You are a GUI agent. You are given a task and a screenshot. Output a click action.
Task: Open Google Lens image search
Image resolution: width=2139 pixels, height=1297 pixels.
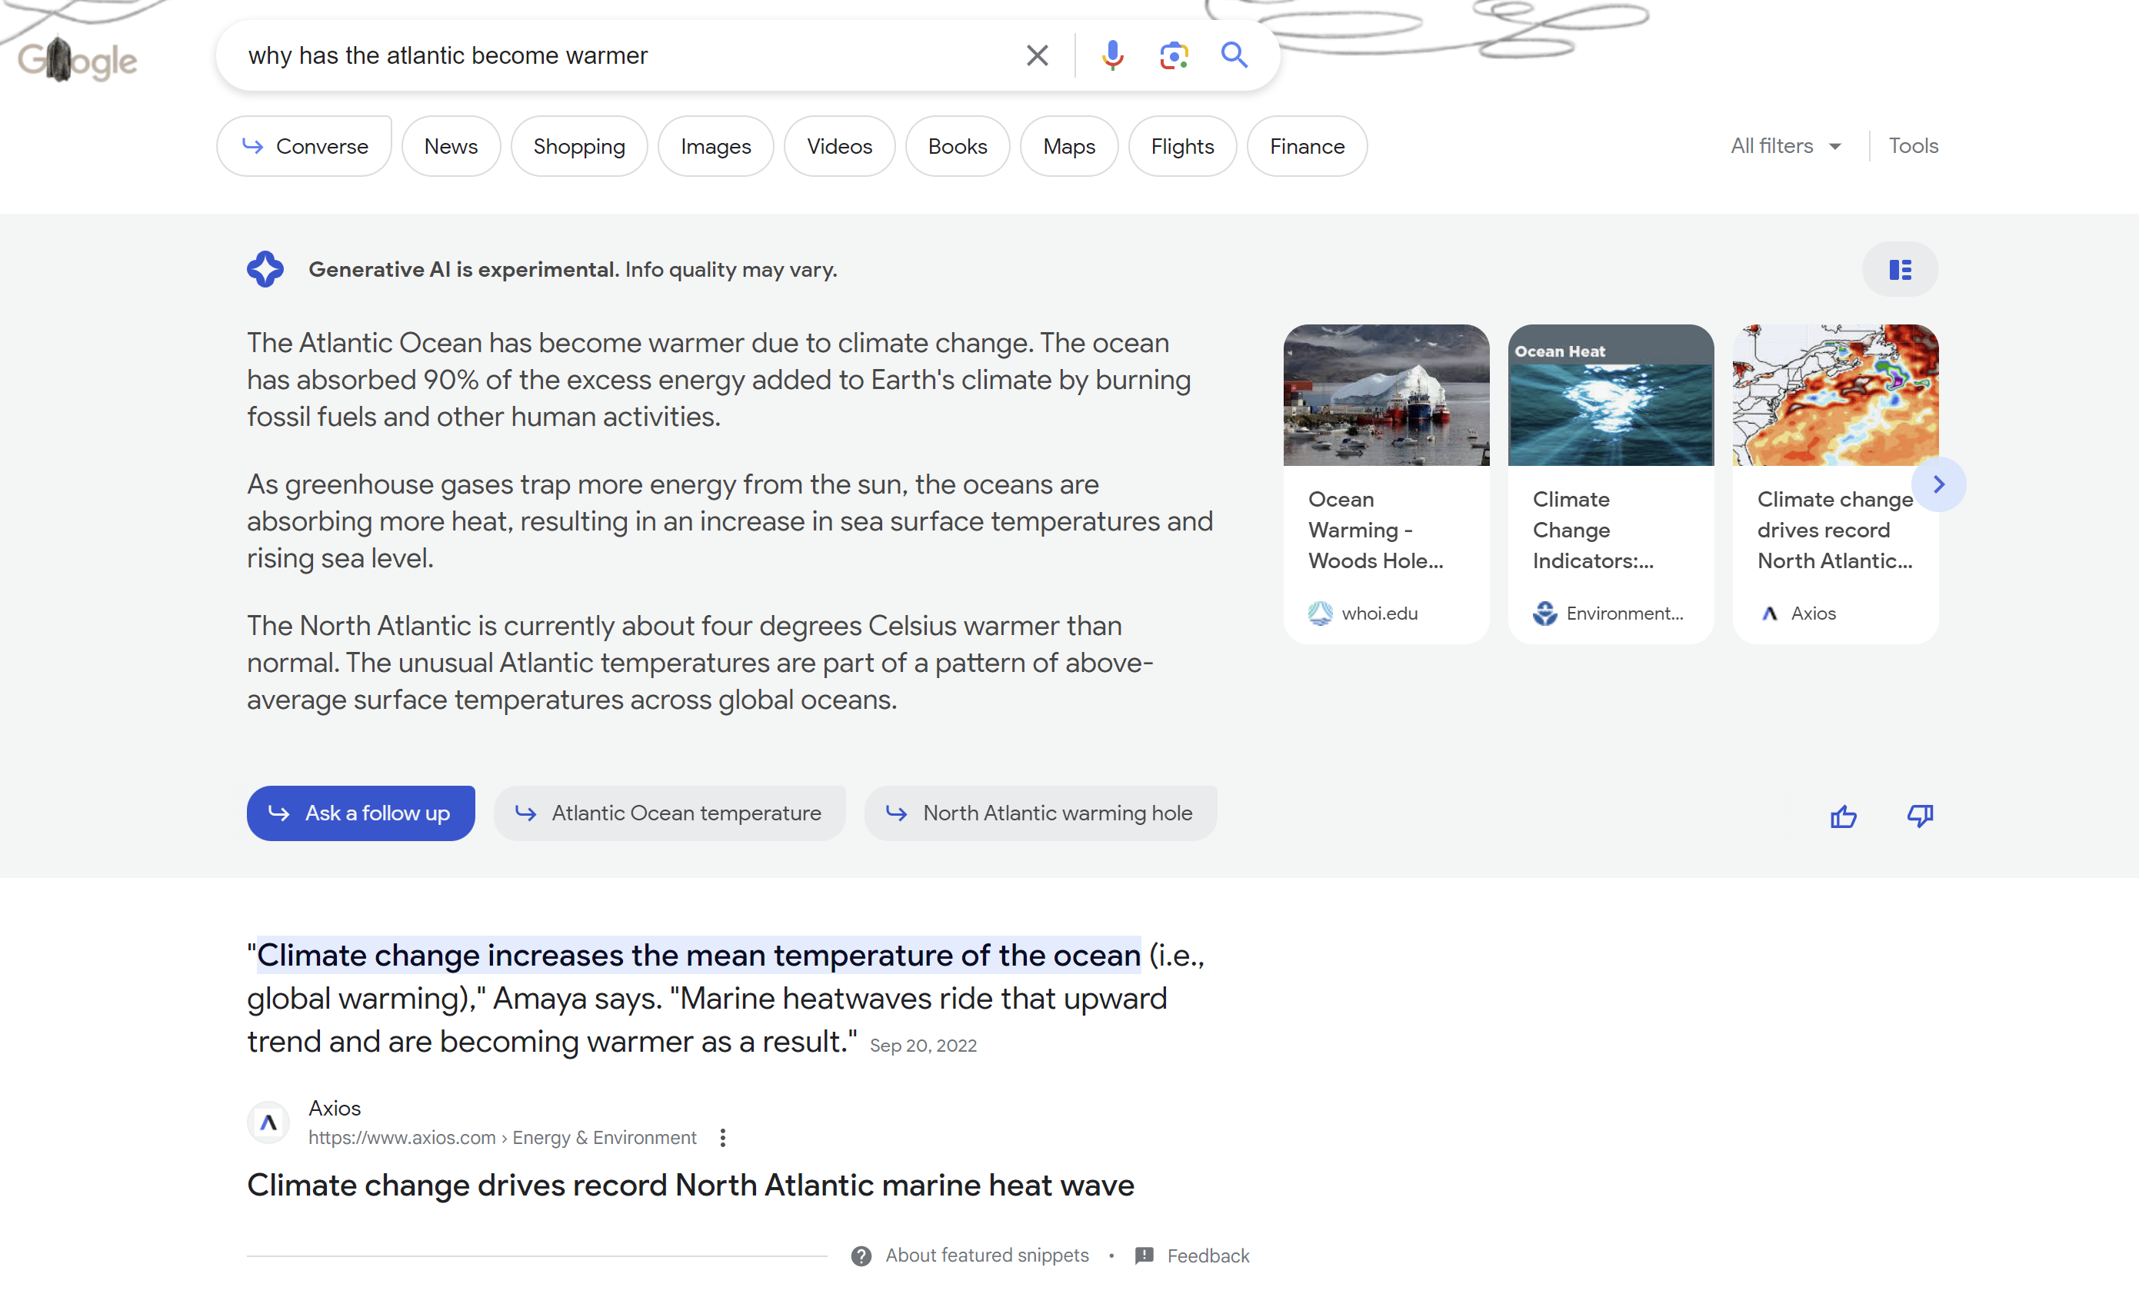[1174, 55]
